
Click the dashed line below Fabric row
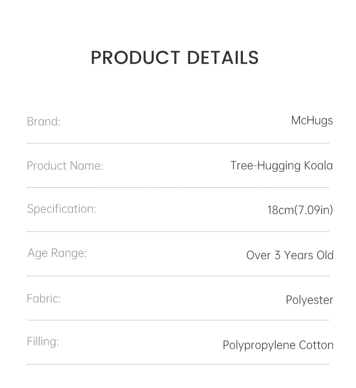(178, 320)
